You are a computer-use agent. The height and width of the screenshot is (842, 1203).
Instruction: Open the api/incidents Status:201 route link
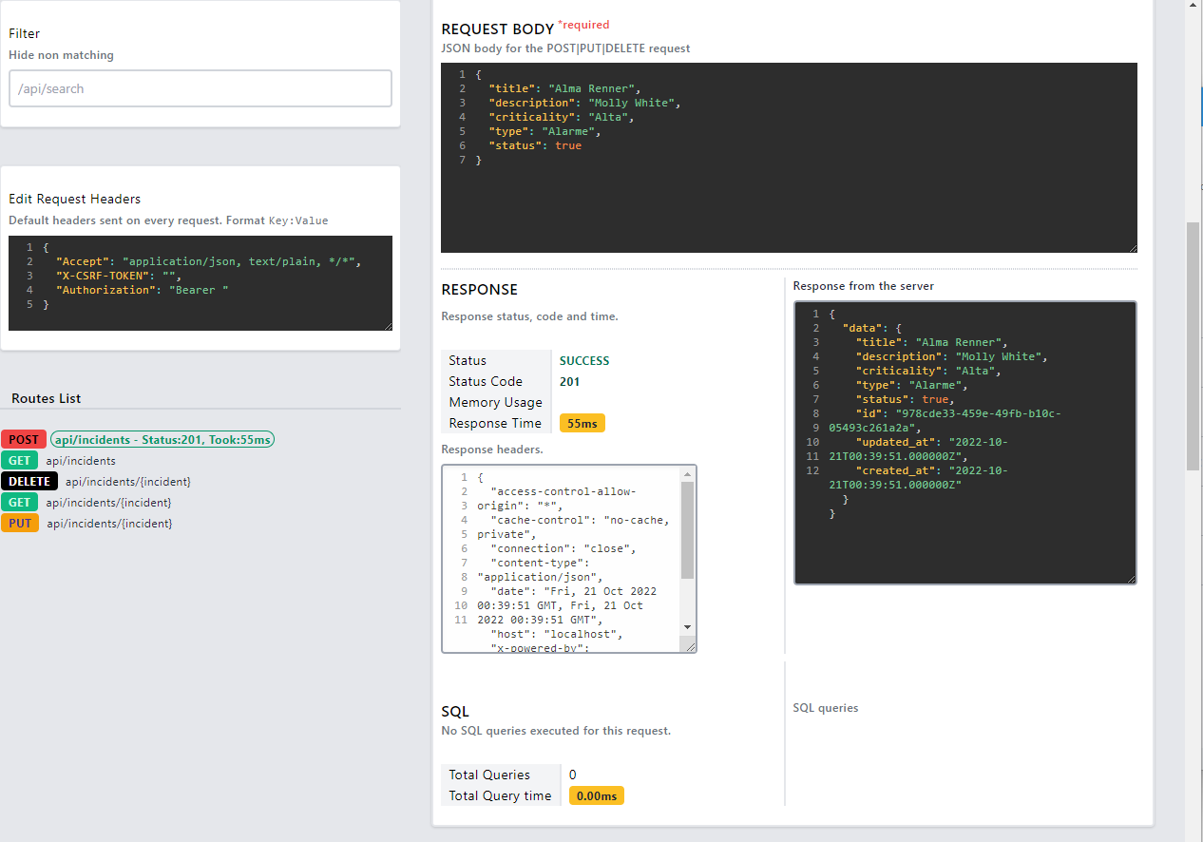(x=162, y=439)
